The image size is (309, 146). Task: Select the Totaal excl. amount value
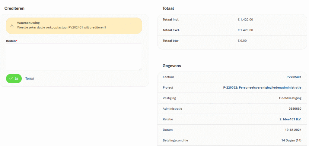point(245,30)
